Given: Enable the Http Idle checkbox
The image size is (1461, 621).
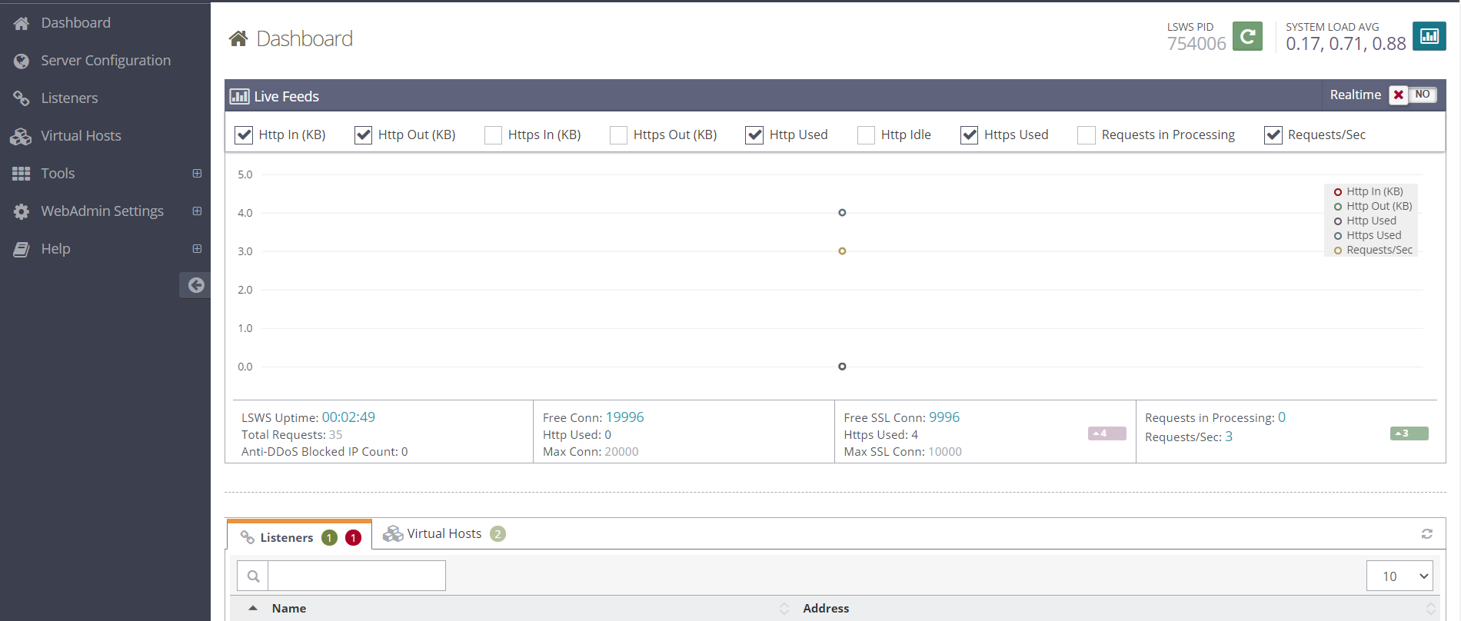Looking at the screenshot, I should (866, 135).
